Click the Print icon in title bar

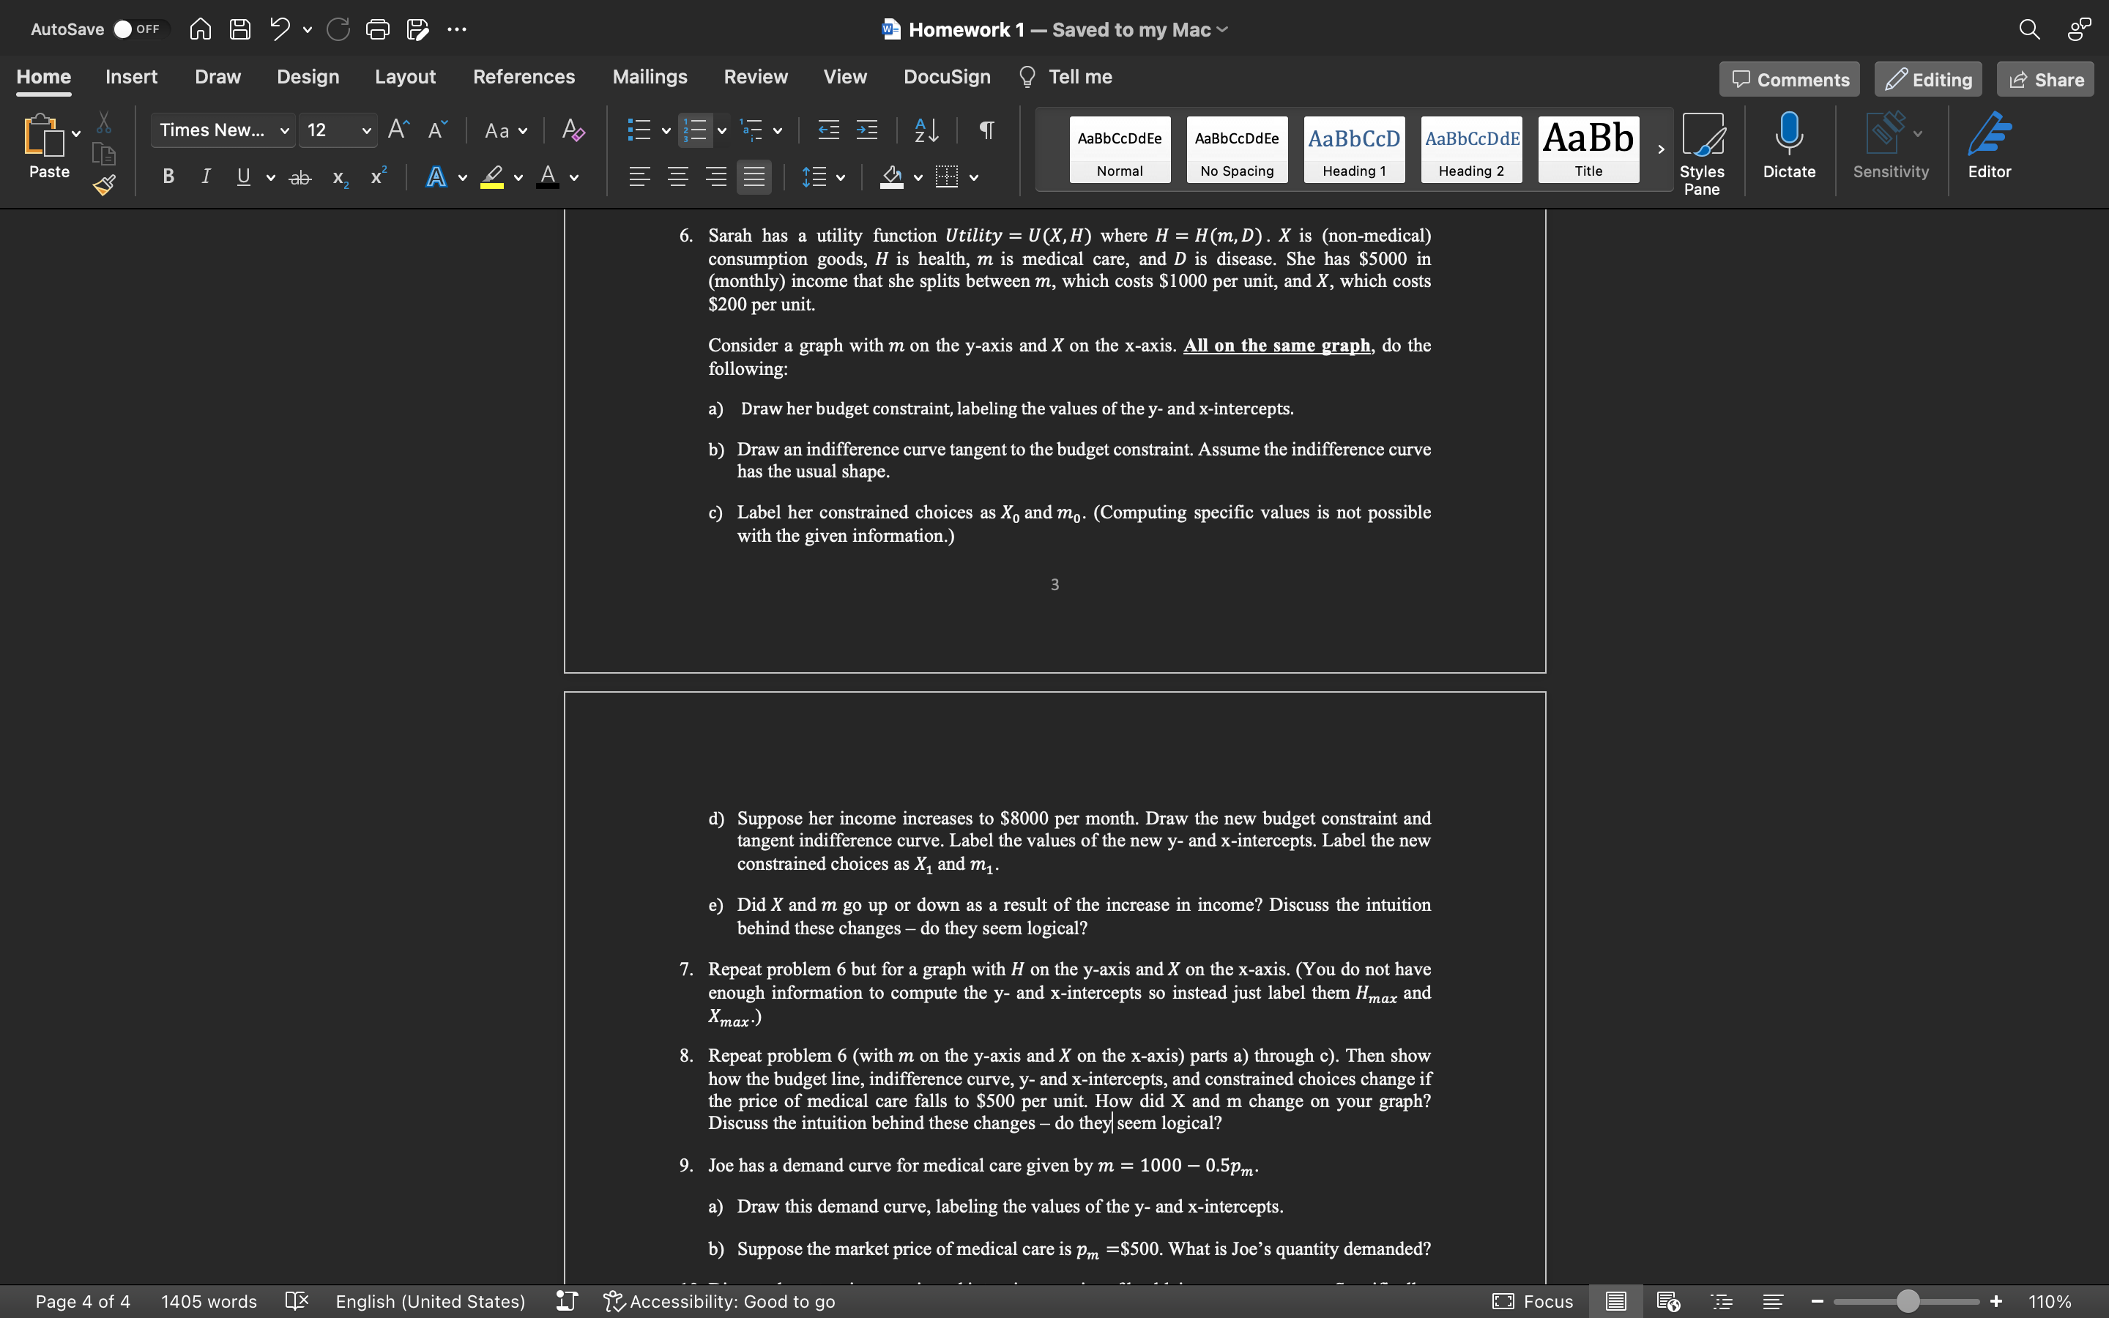[x=377, y=29]
